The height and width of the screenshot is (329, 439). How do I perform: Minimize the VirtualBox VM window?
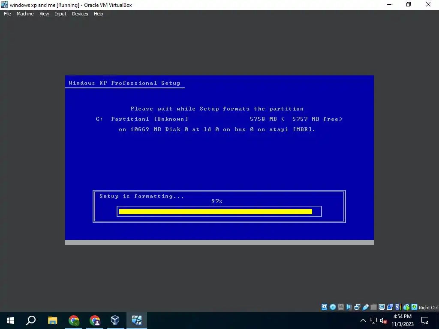coord(389,4)
